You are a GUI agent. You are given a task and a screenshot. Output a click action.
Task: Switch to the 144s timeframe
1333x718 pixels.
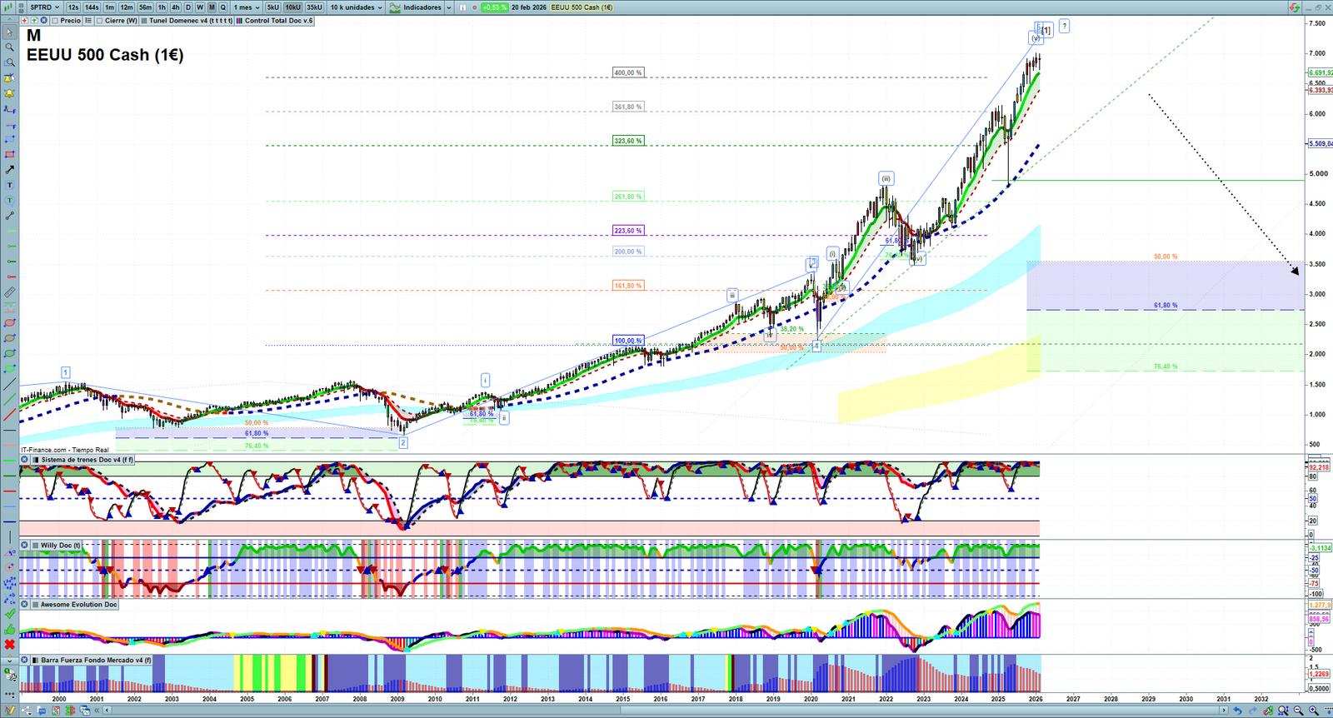point(92,7)
